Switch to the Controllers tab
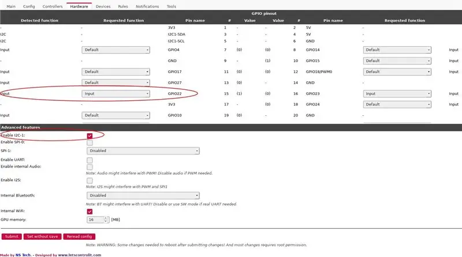 coord(53,6)
